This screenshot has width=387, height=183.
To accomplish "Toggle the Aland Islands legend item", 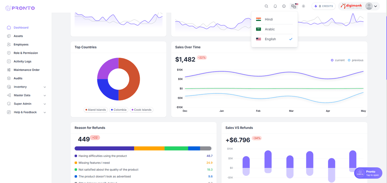I will pos(95,110).
